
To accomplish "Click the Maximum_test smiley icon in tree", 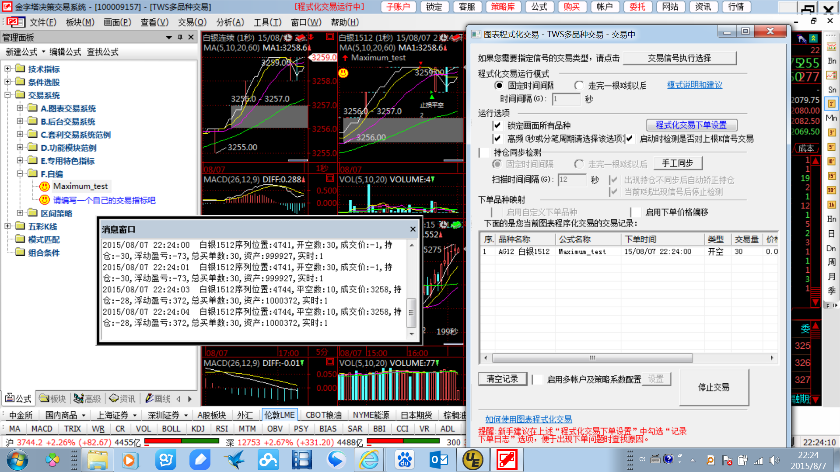I will pos(45,187).
